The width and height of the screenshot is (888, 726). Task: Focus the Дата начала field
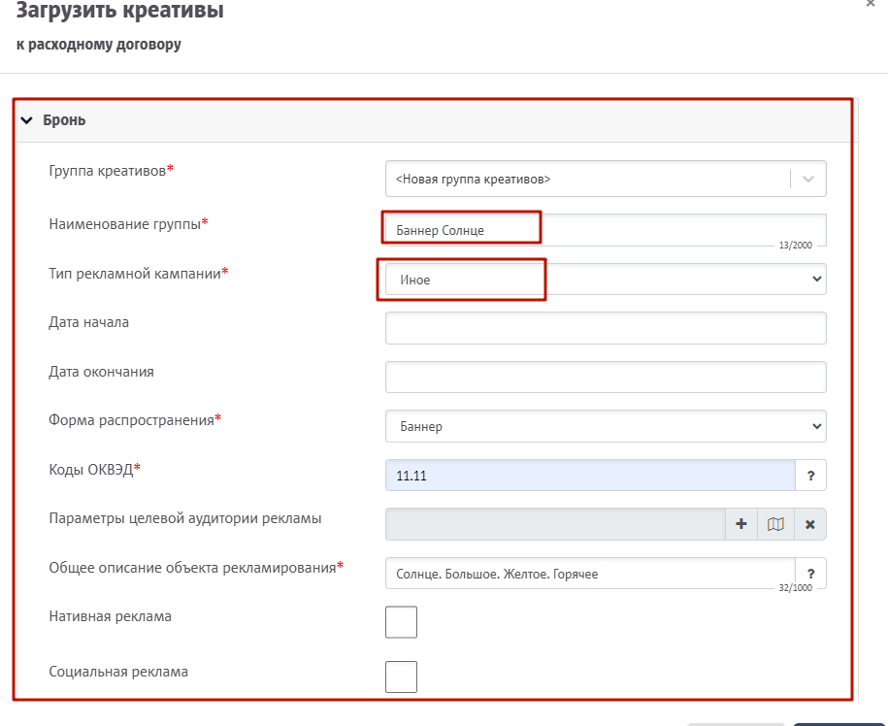[x=606, y=328]
